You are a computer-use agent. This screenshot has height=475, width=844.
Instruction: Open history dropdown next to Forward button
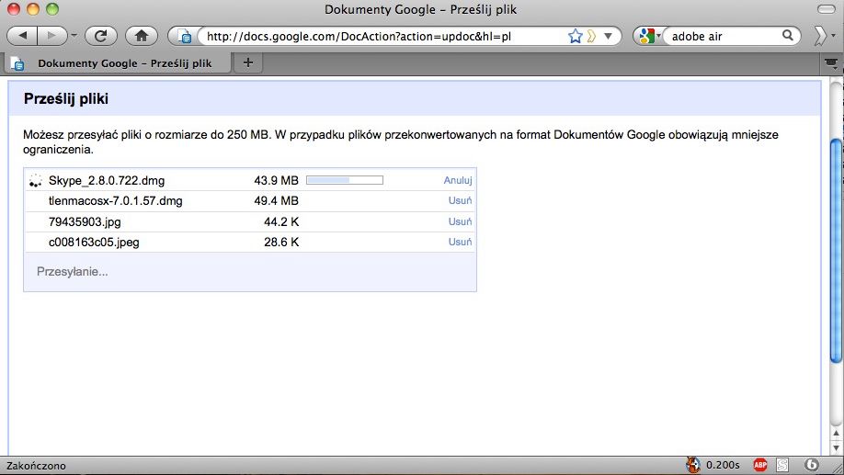74,36
